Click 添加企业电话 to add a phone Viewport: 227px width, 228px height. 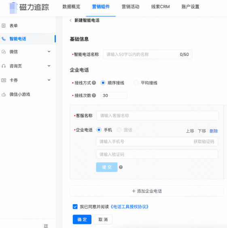pos(146,191)
